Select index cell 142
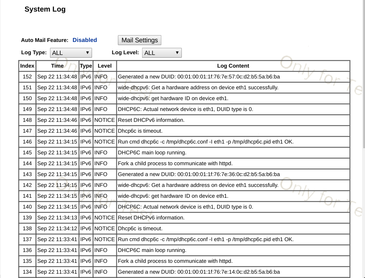The width and height of the screenshot is (365, 278). coord(27,185)
